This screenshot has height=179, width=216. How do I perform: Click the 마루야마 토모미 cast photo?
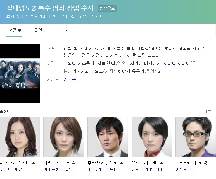(108, 137)
